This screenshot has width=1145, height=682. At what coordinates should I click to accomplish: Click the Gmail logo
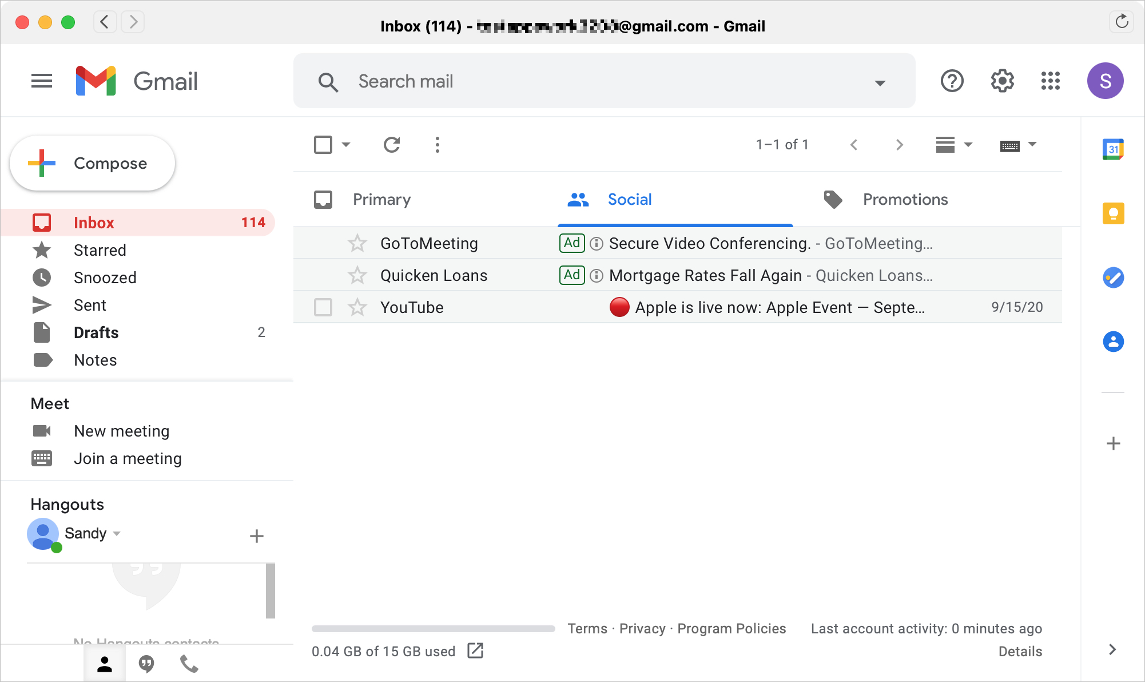[137, 81]
